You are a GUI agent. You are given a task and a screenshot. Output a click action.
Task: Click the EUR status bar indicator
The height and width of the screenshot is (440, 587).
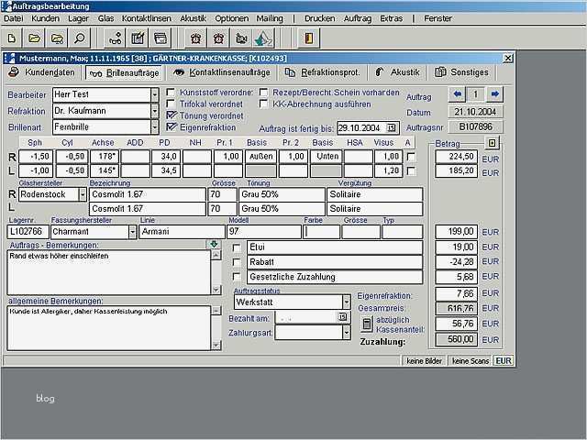pyautogui.click(x=504, y=360)
